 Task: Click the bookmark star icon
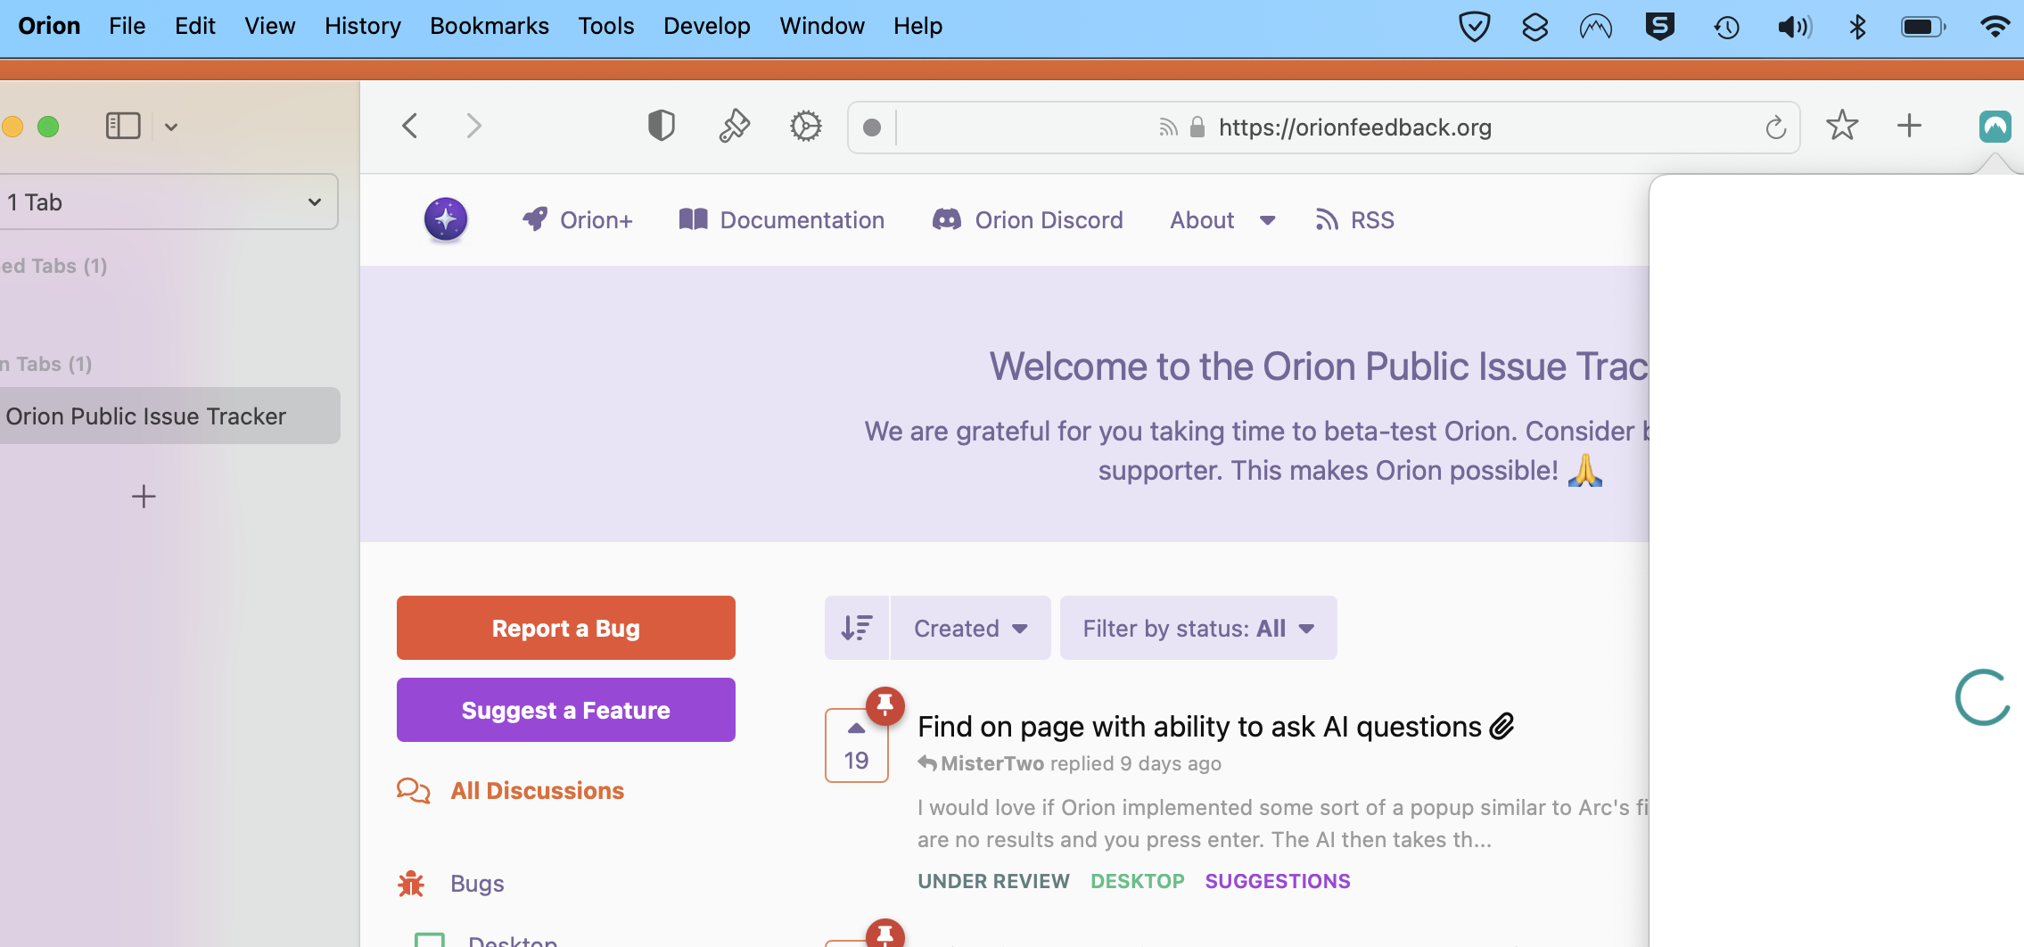coord(1841,127)
